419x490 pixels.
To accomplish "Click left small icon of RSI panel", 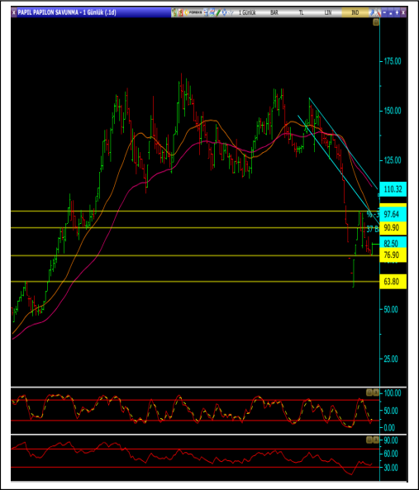I will tap(369, 440).
